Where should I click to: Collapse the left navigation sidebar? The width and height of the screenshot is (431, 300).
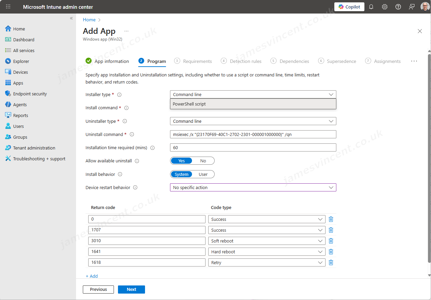click(x=71, y=18)
